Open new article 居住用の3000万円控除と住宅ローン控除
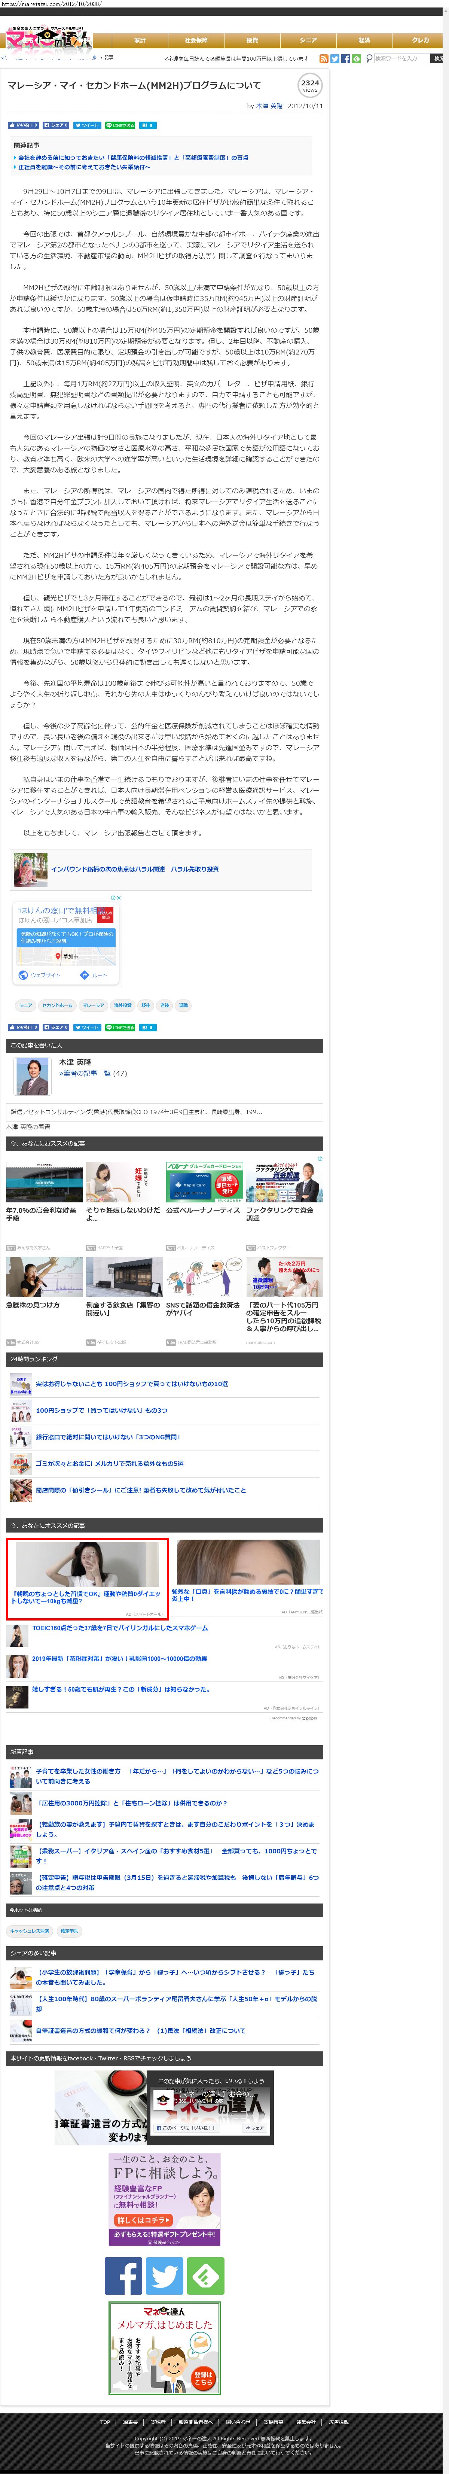 [x=131, y=1803]
